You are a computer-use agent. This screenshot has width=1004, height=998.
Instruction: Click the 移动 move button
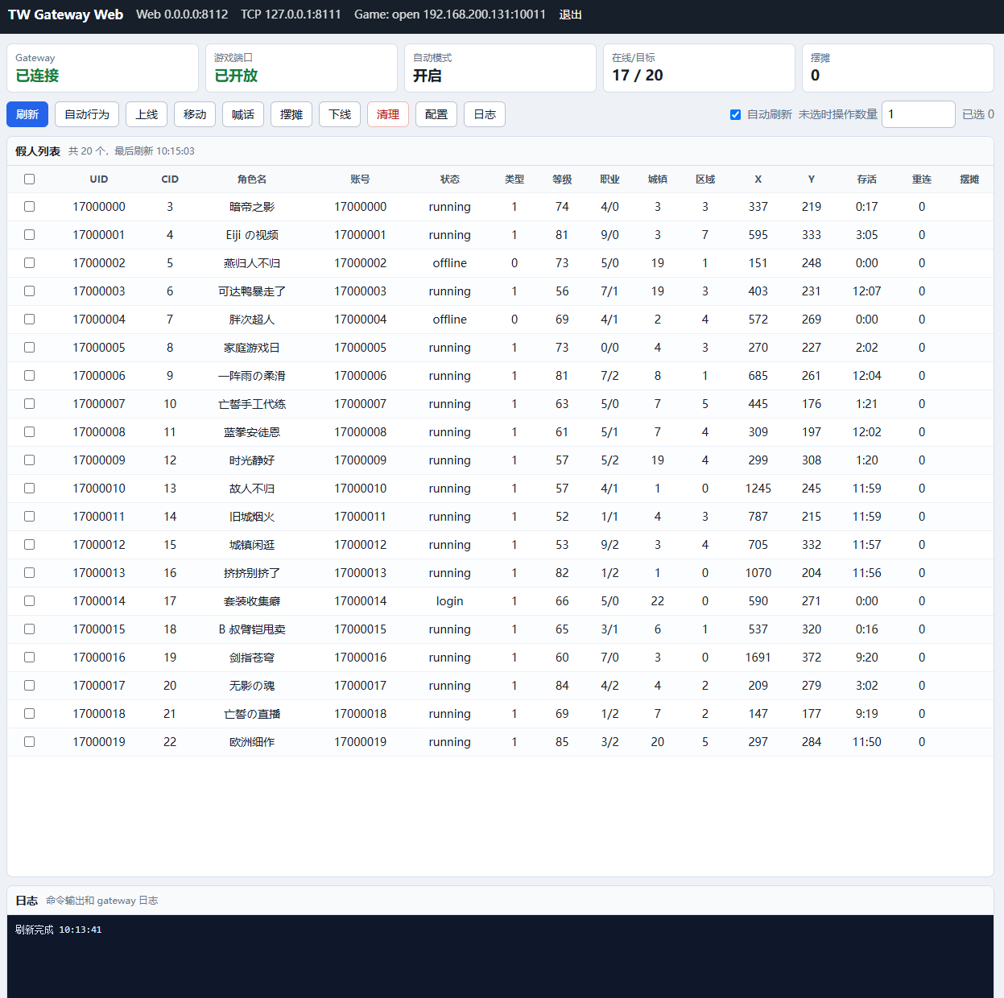point(195,114)
